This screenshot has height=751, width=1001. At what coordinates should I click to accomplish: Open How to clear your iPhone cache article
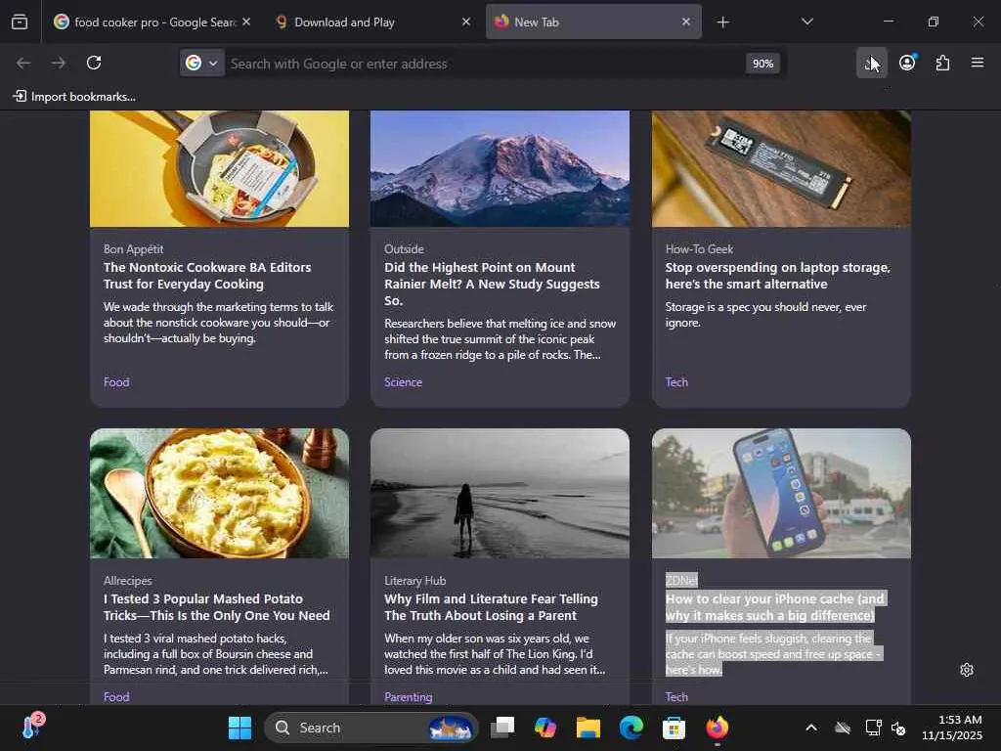[x=774, y=606]
